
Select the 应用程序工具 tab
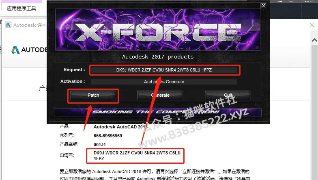click(x=21, y=8)
